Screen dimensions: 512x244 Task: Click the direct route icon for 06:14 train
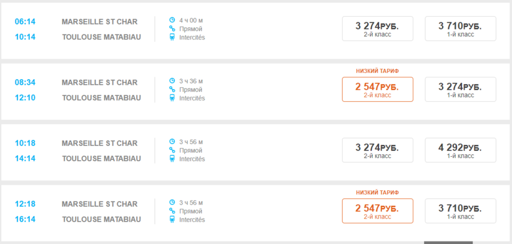(172, 29)
